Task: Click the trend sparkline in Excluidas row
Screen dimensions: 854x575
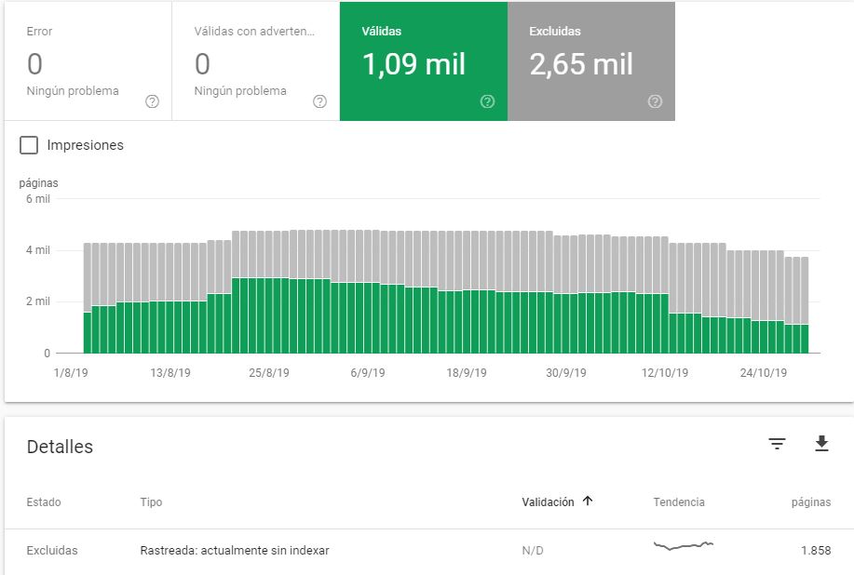Action: coord(684,545)
